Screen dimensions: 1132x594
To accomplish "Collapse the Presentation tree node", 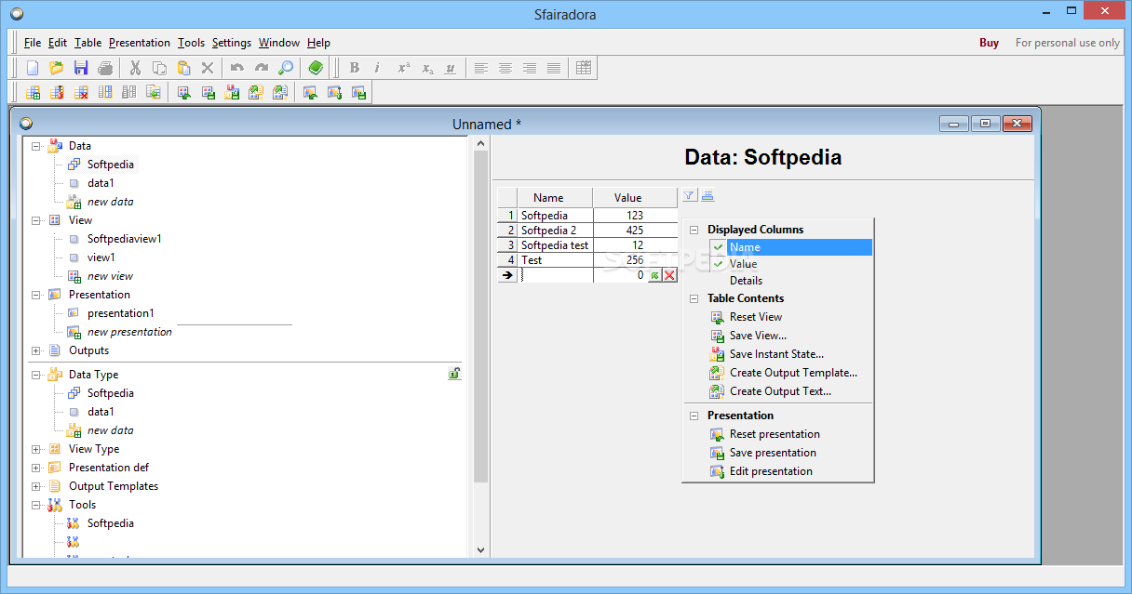I will [x=36, y=295].
